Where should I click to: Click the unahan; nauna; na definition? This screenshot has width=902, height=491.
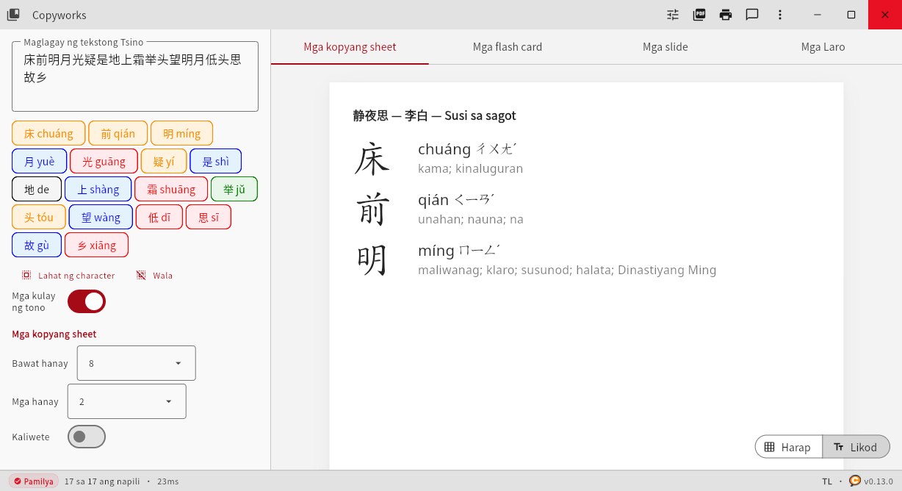point(471,219)
